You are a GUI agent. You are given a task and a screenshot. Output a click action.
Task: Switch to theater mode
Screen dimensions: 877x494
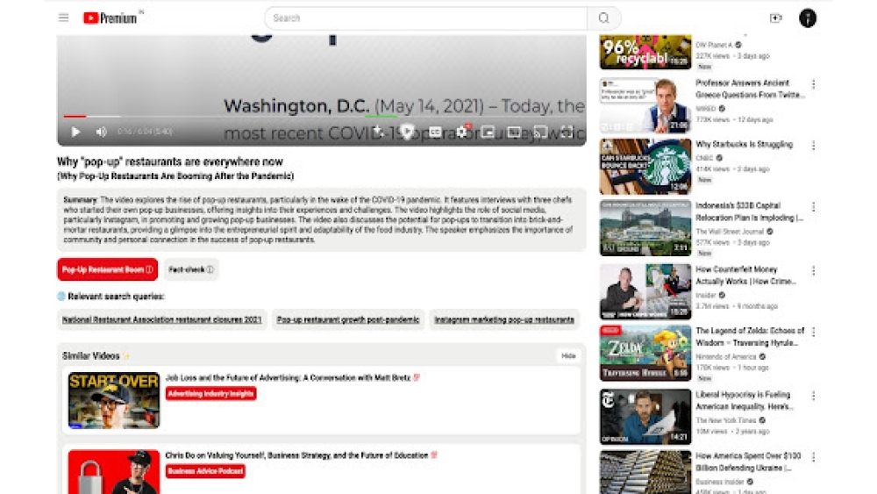click(514, 132)
